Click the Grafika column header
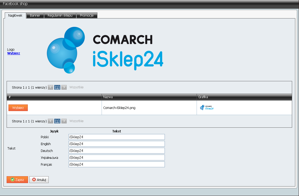Image resolution: width=299 pixels, height=196 pixels. [x=244, y=97]
